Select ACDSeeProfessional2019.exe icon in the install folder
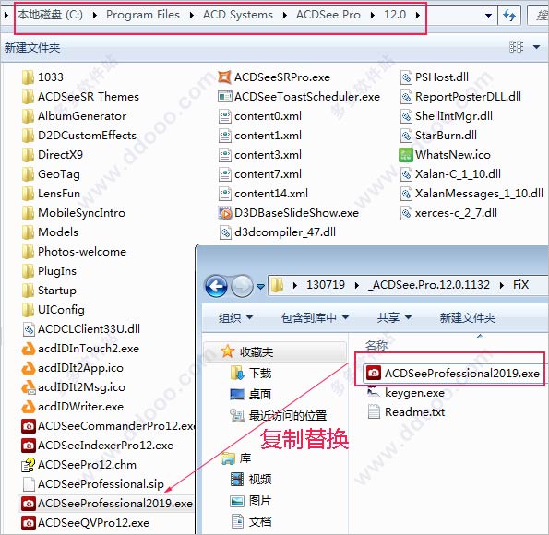The width and height of the screenshot is (549, 535). [x=29, y=504]
